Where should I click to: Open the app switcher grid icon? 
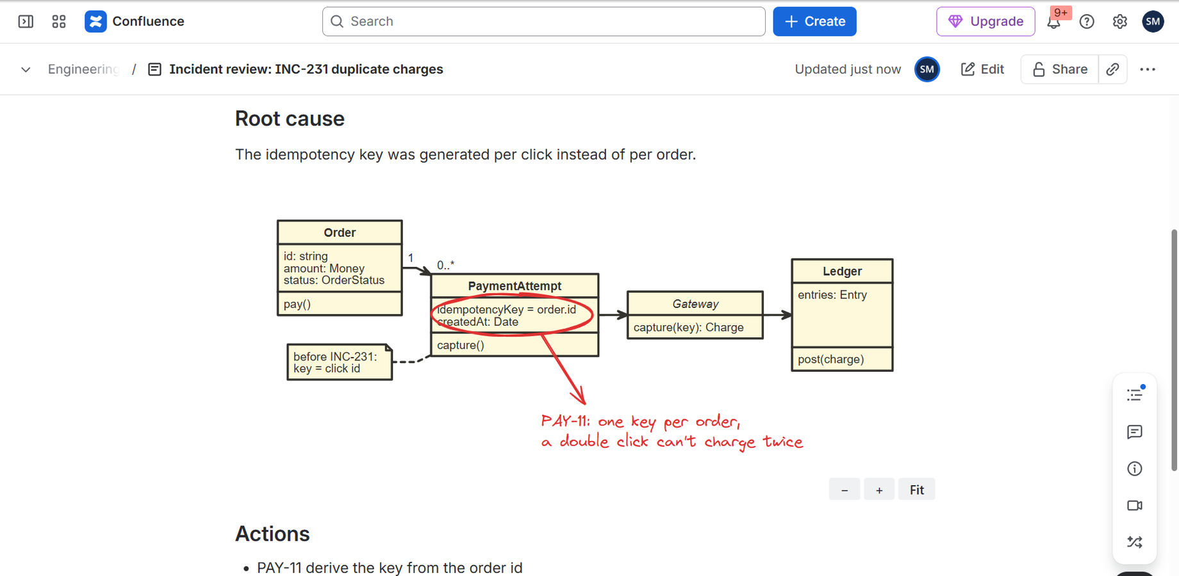coord(59,22)
